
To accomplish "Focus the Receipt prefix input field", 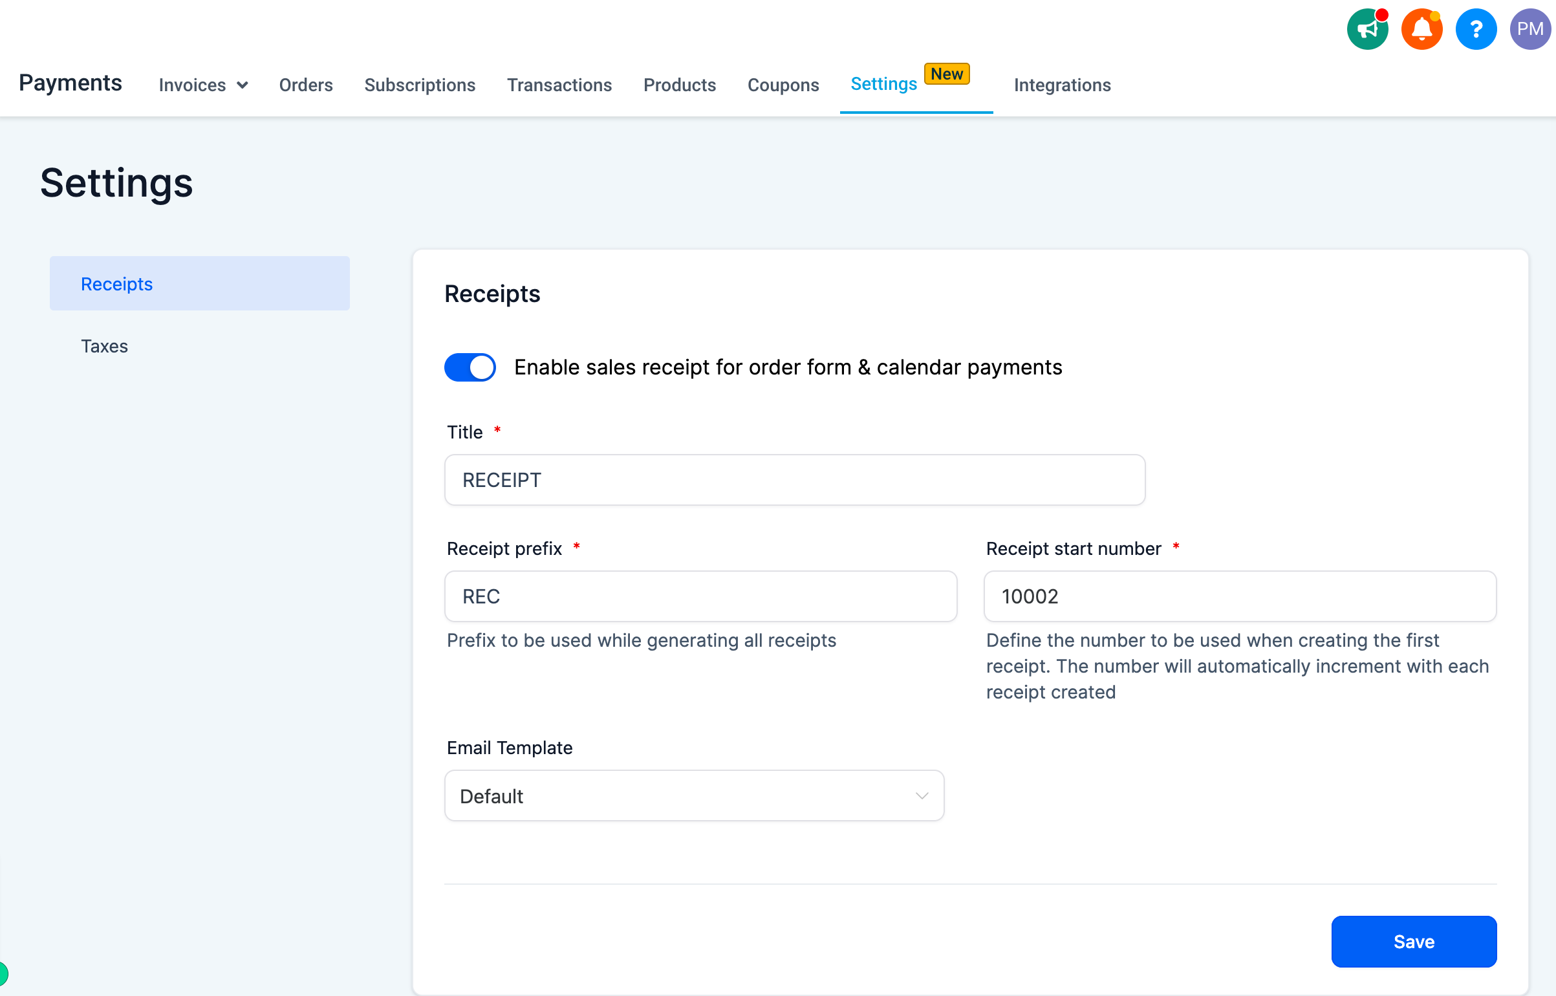I will tap(700, 596).
